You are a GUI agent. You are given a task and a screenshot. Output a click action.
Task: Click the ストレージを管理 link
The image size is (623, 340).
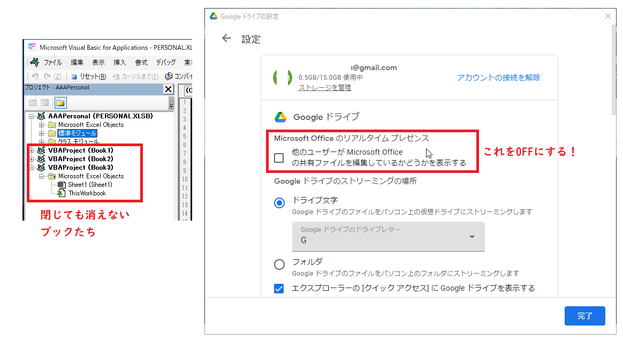(324, 87)
